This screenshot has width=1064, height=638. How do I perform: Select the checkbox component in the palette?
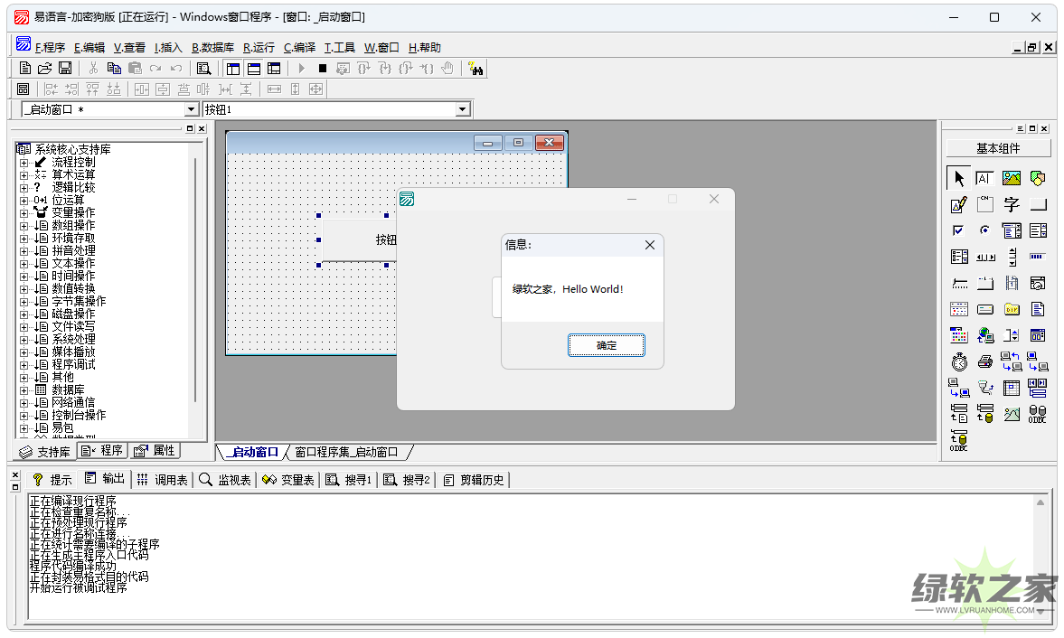959,231
